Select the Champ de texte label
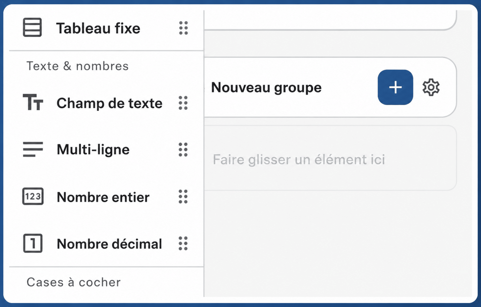 pyautogui.click(x=109, y=103)
